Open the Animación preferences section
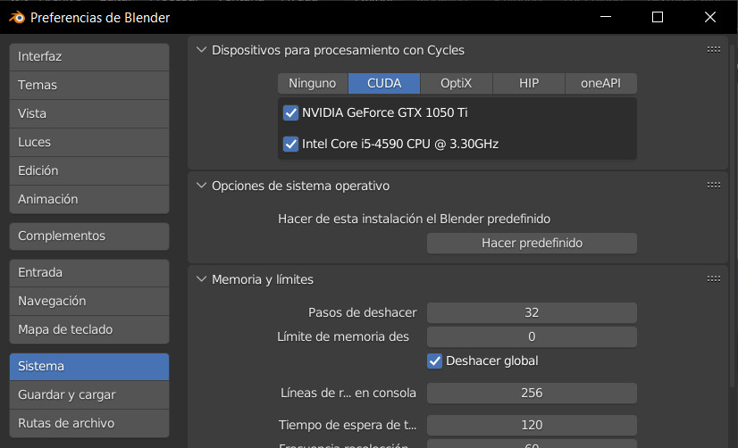This screenshot has height=448, width=738. tap(89, 199)
